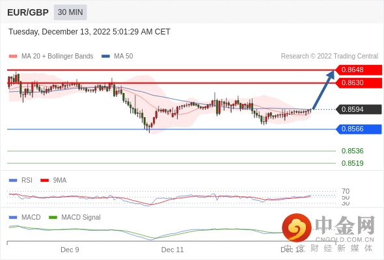Toggle the MACD legend label

[31, 218]
